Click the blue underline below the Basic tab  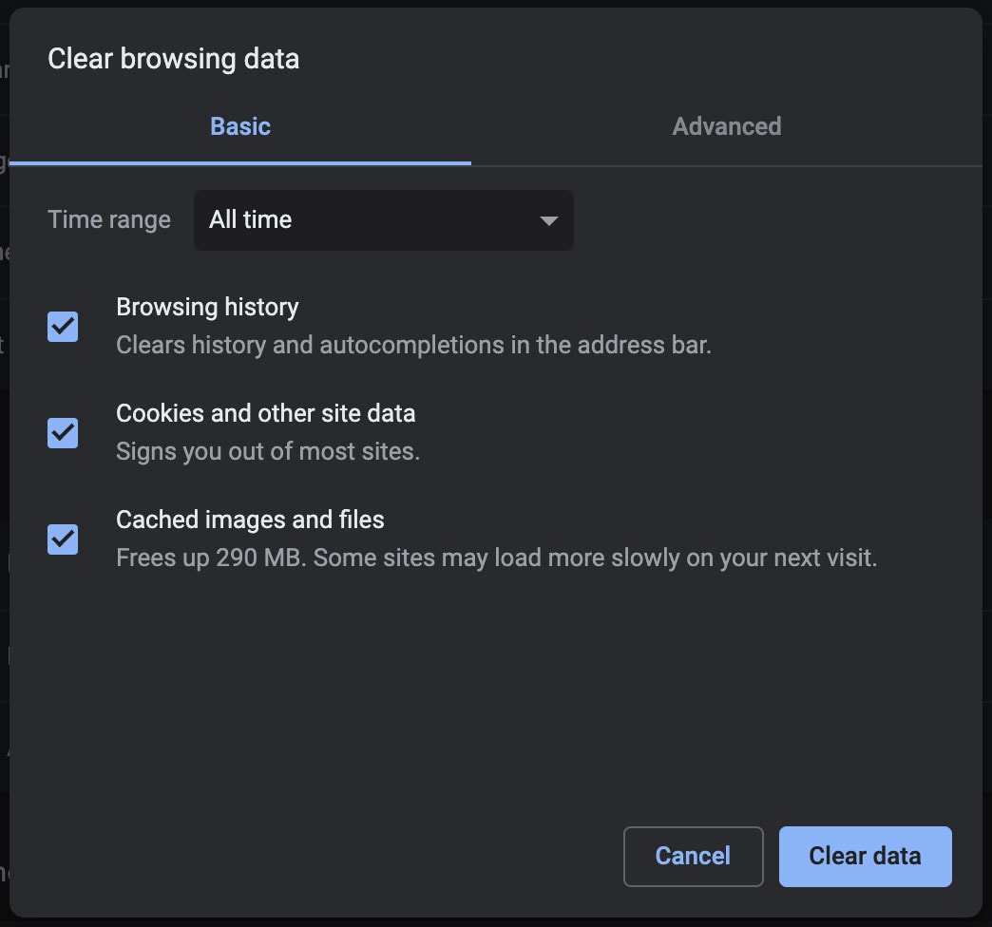240,162
